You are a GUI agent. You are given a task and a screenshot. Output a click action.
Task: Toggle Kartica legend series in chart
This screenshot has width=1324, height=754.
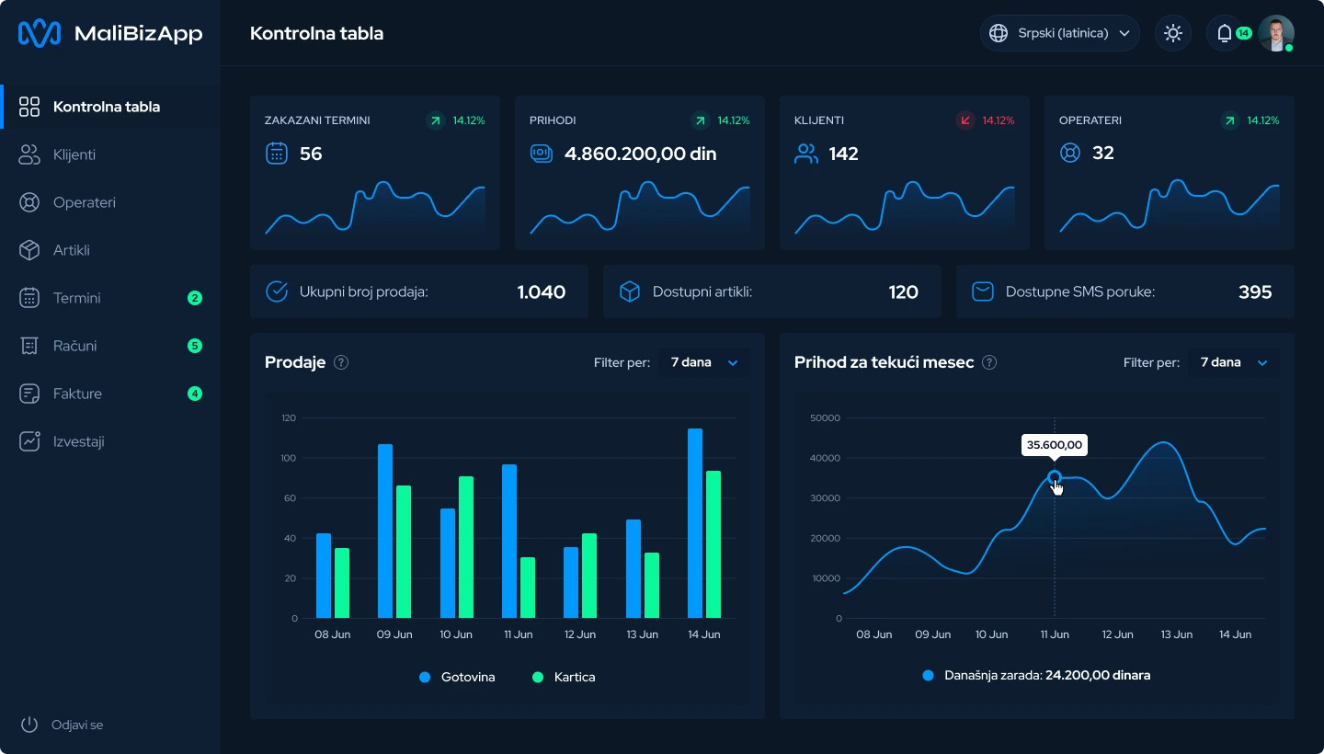click(x=564, y=677)
